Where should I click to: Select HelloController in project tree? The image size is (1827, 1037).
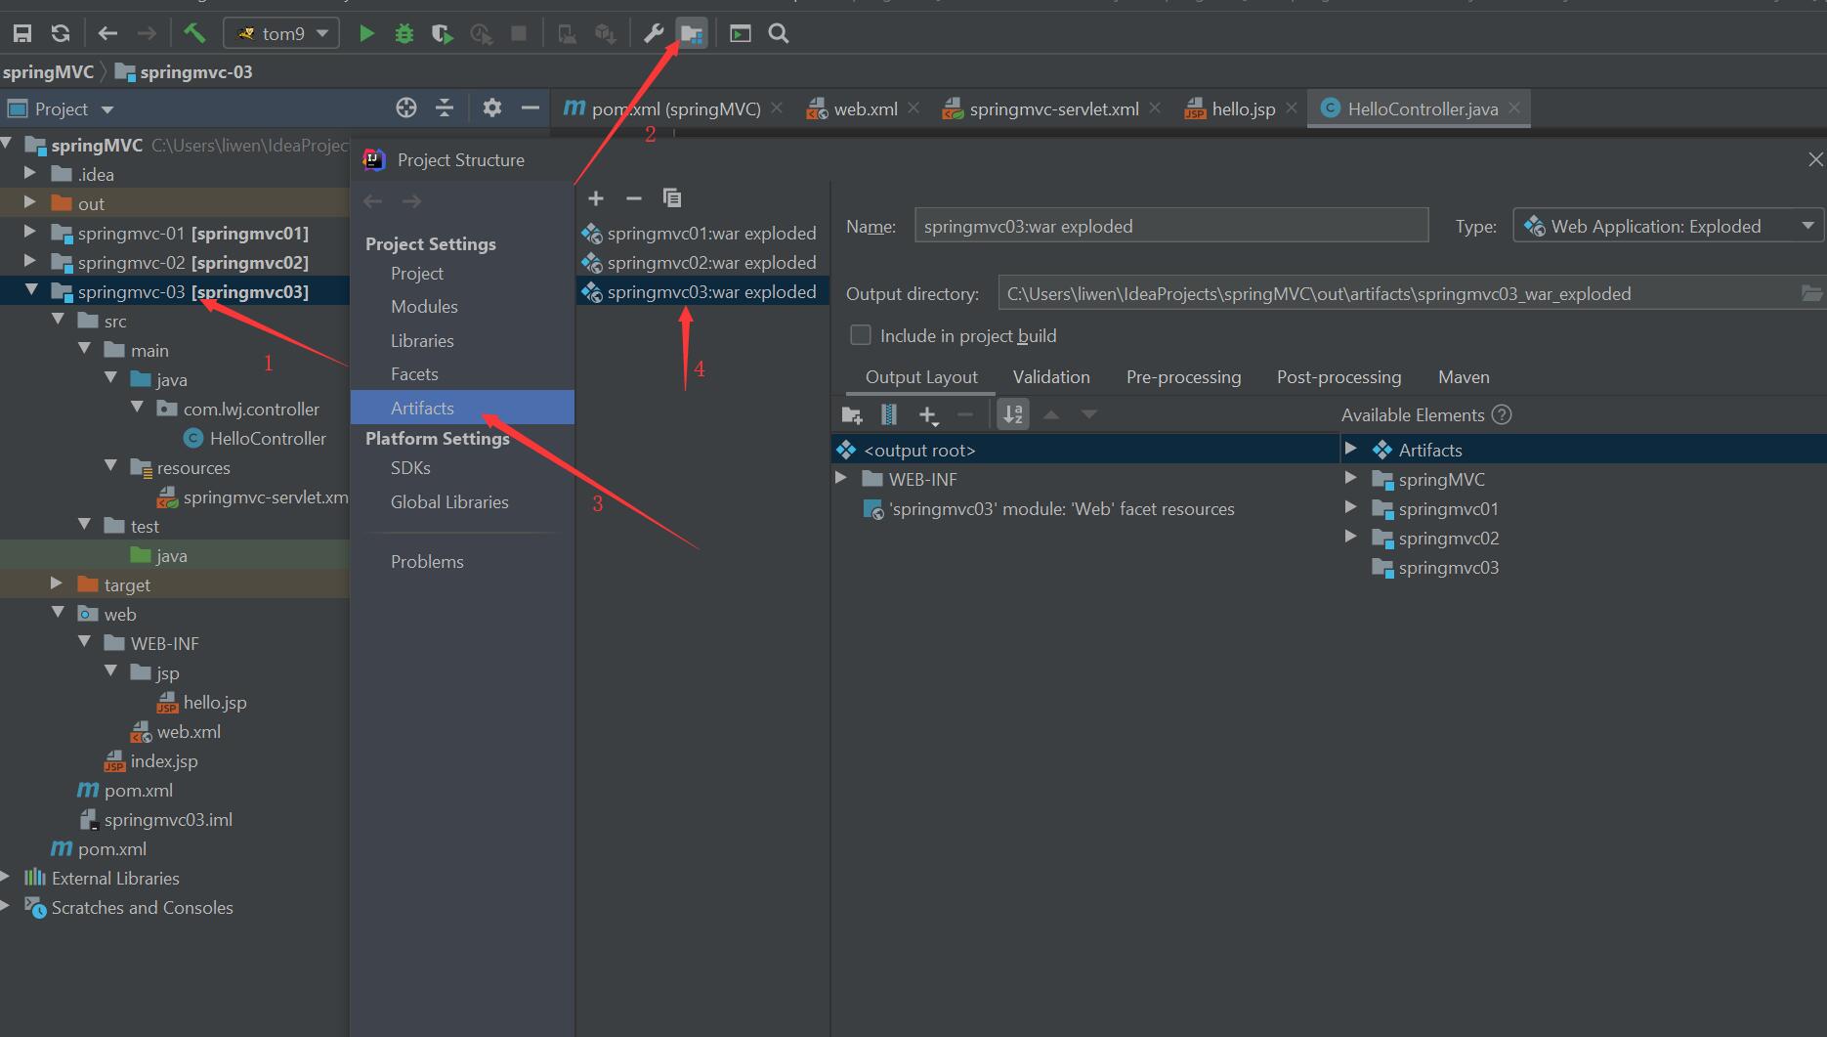pos(254,439)
